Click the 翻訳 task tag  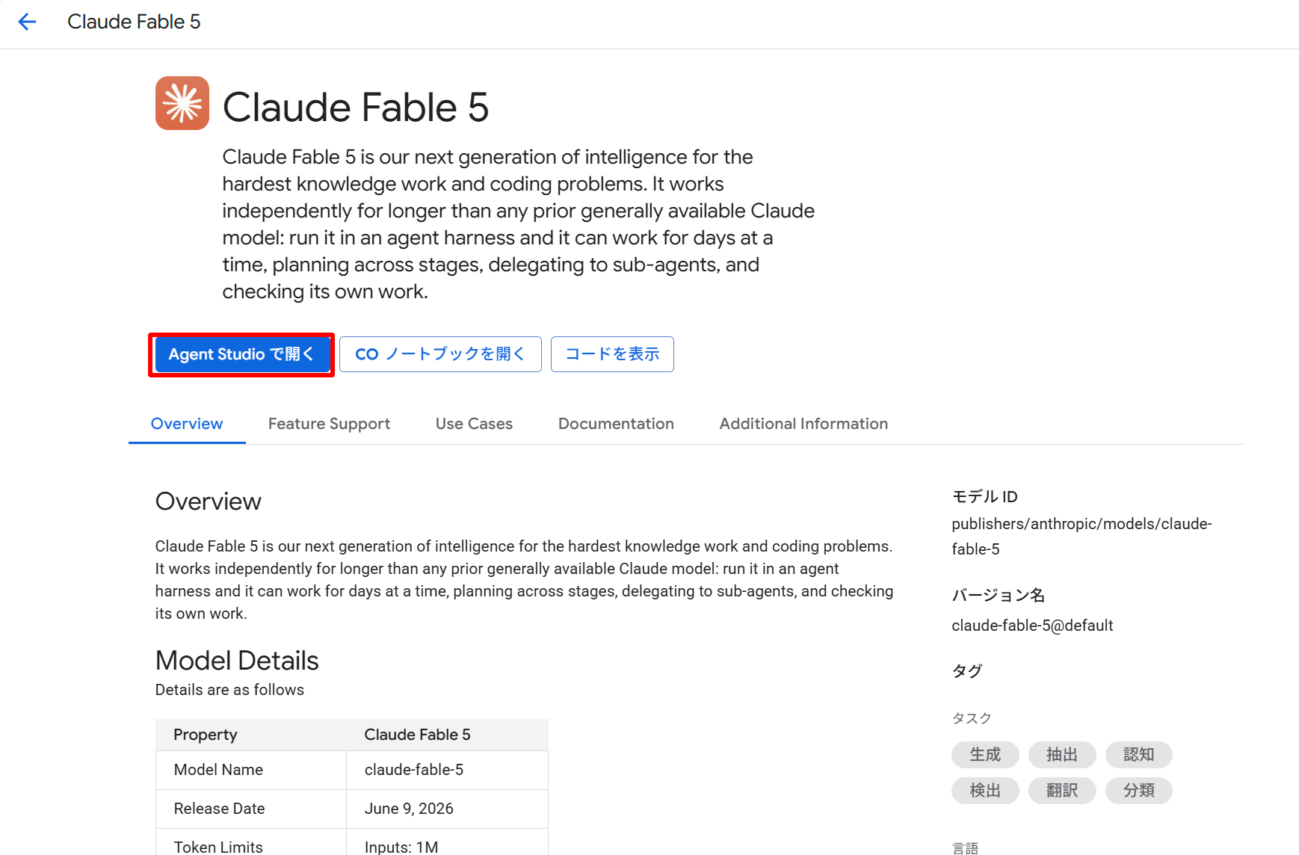pos(1062,791)
